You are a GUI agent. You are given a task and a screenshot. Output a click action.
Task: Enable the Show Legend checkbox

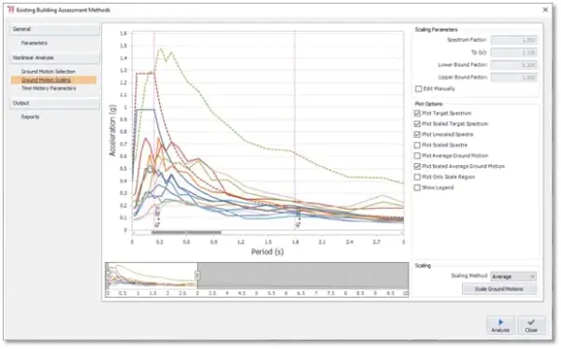(417, 188)
